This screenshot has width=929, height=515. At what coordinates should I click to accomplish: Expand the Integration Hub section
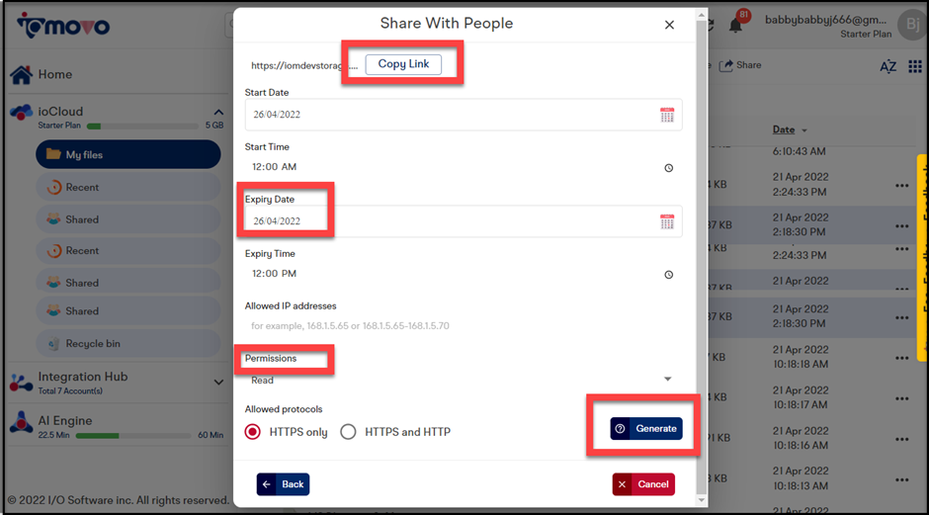click(218, 383)
